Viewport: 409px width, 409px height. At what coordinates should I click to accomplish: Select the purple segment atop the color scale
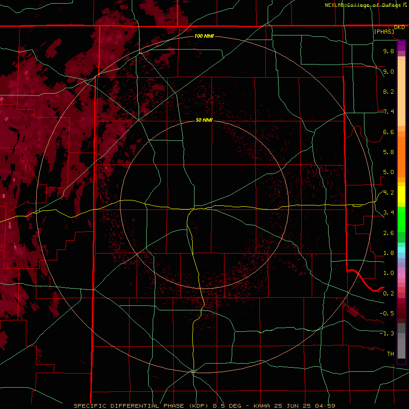pos(401,45)
